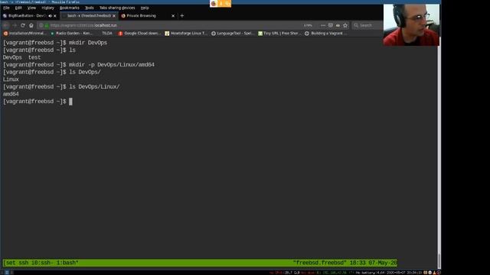Image resolution: width=490 pixels, height=275 pixels.
Task: Reload the current page
Action: (22, 25)
